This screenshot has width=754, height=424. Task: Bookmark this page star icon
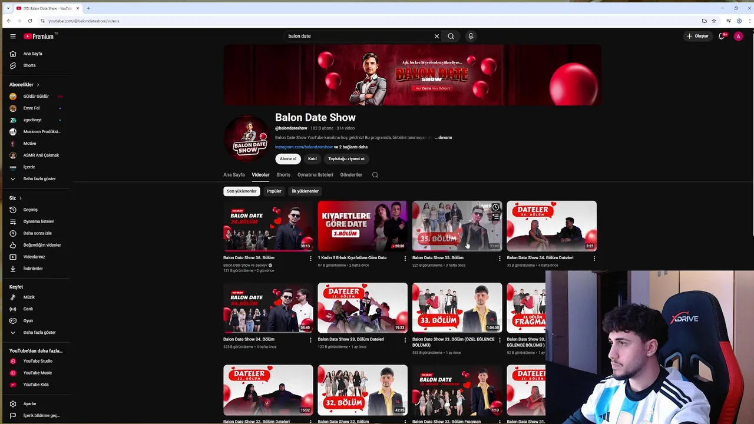pyautogui.click(x=714, y=21)
